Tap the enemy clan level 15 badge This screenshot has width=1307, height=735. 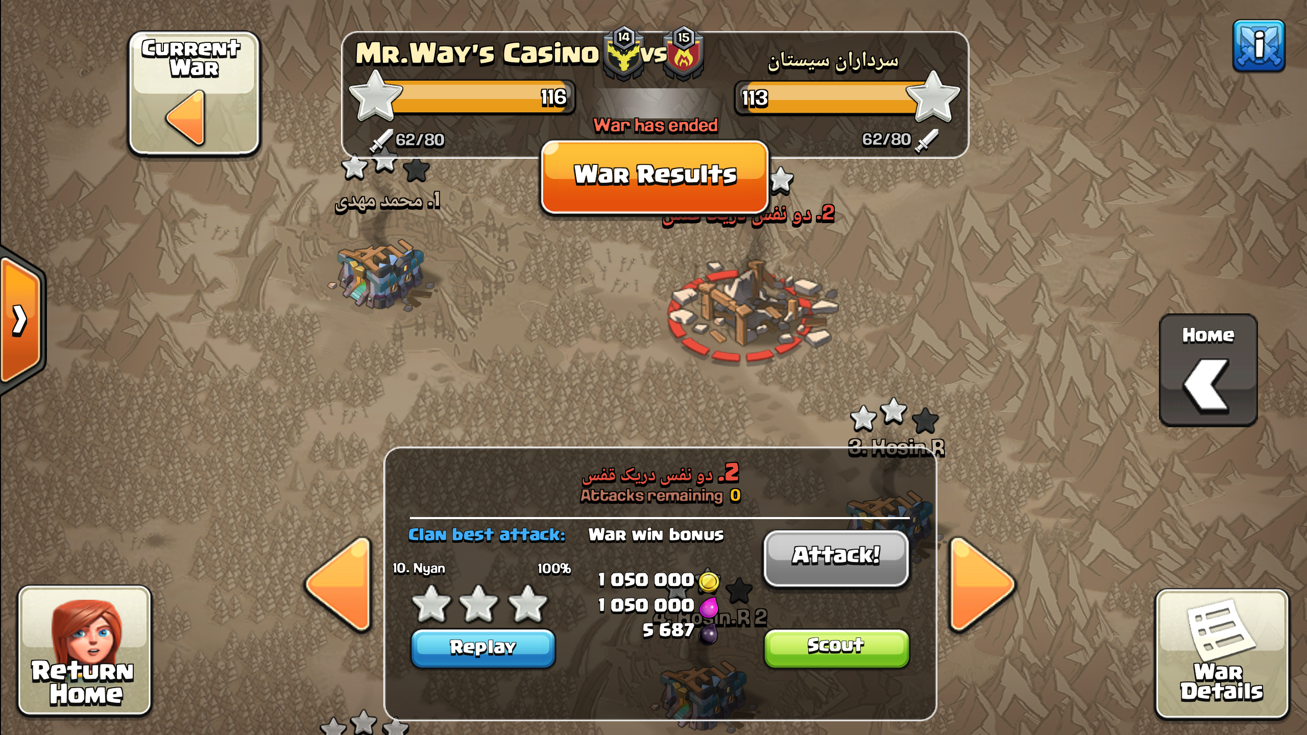(x=684, y=54)
